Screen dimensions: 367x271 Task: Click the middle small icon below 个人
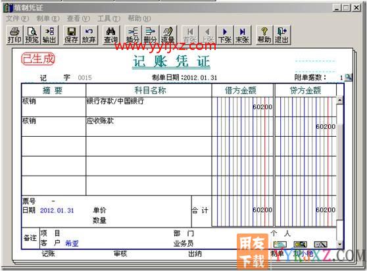coord(301,245)
